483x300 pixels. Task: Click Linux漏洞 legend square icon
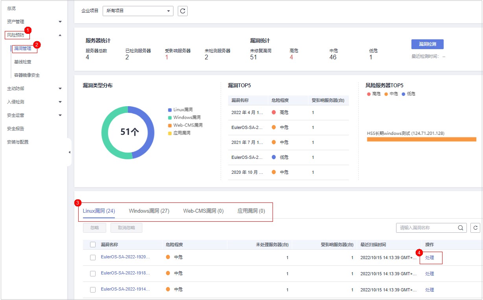(170, 110)
